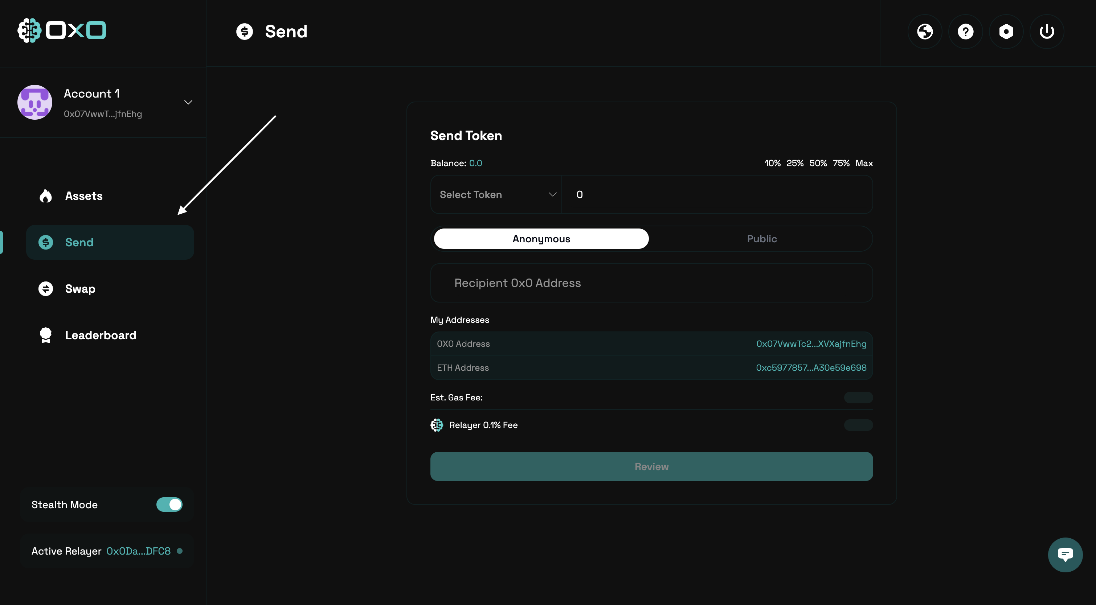Screen dimensions: 1096x605
Task: Expand the Account 1 account switcher
Action: click(188, 102)
